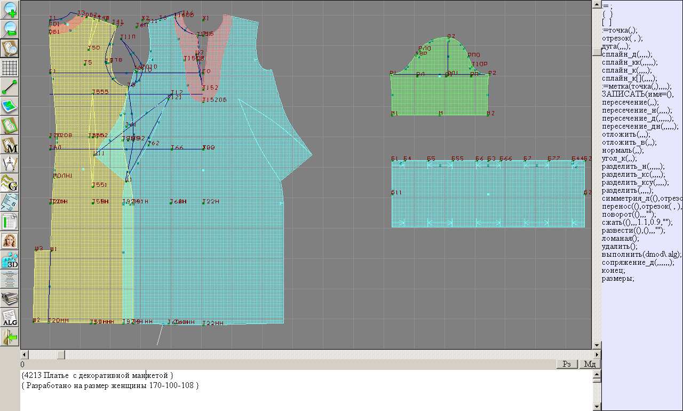Click the zoom out magnifier icon
Viewport: 683px width, 411px height.
coord(10,29)
